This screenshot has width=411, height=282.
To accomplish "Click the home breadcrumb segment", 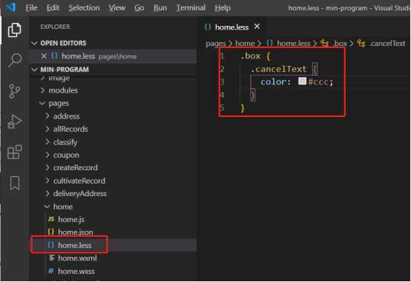I will pos(245,44).
